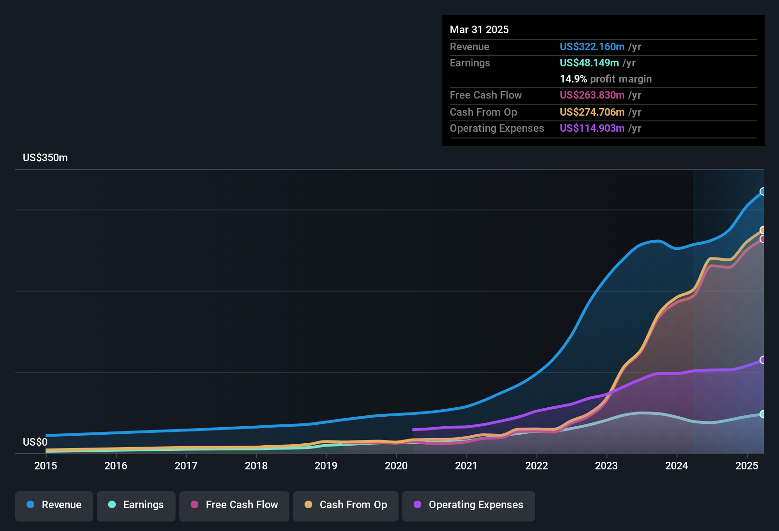This screenshot has width=779, height=531.
Task: Select the 2015 axis label
Action: (x=45, y=466)
